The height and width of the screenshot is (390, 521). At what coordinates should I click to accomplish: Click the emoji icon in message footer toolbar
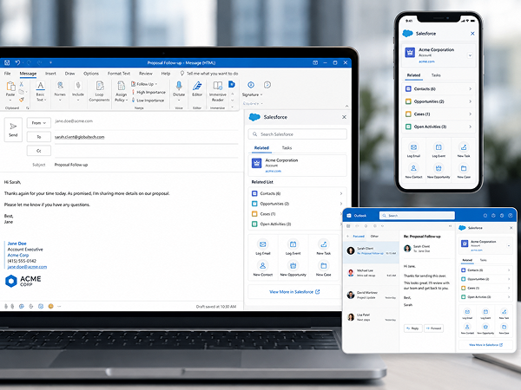click(x=50, y=306)
